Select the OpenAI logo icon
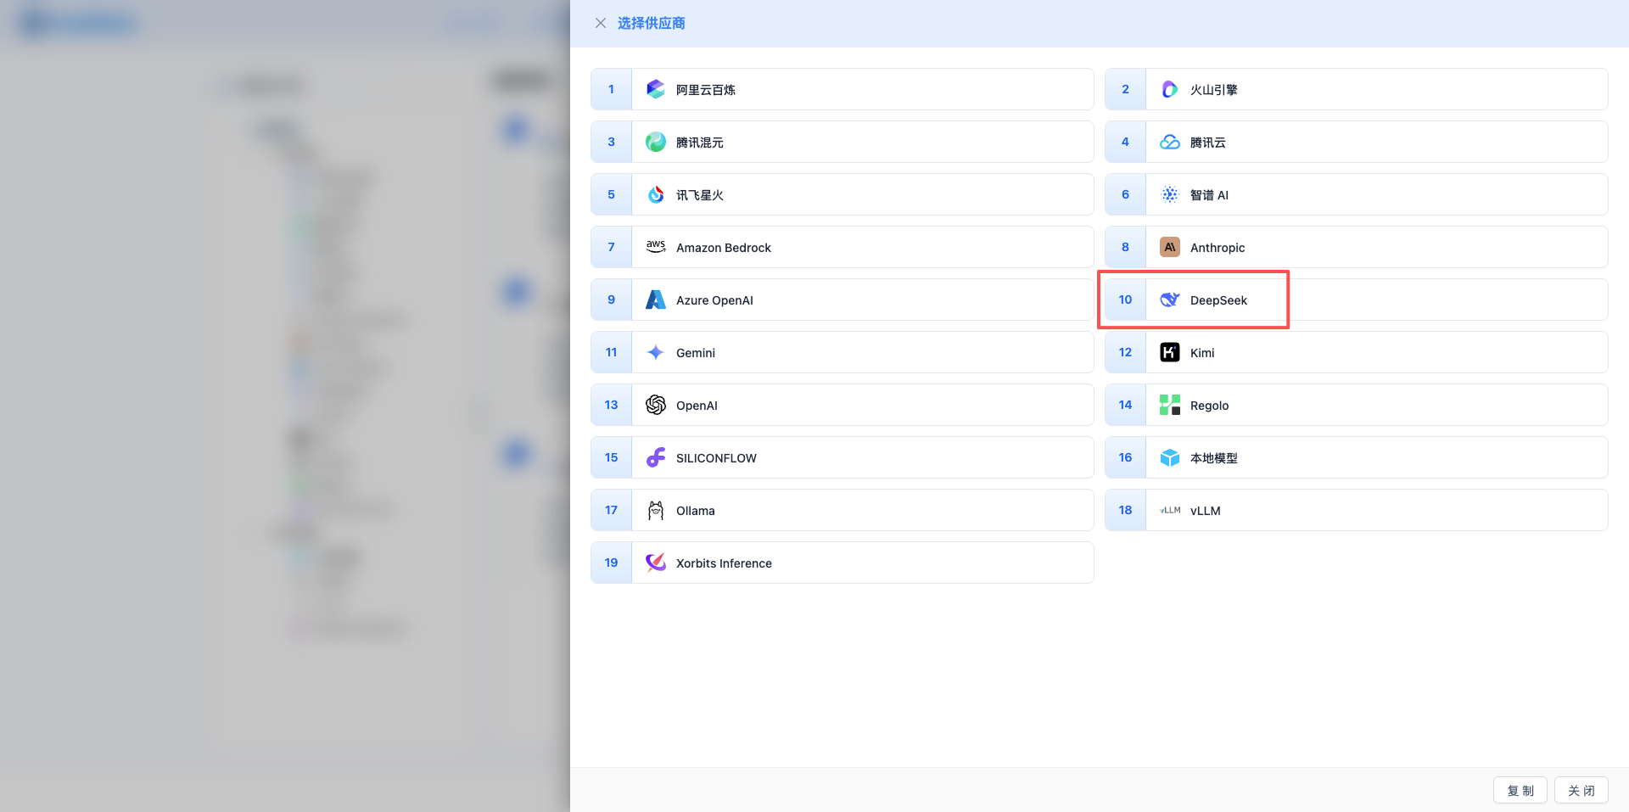 [x=655, y=405]
